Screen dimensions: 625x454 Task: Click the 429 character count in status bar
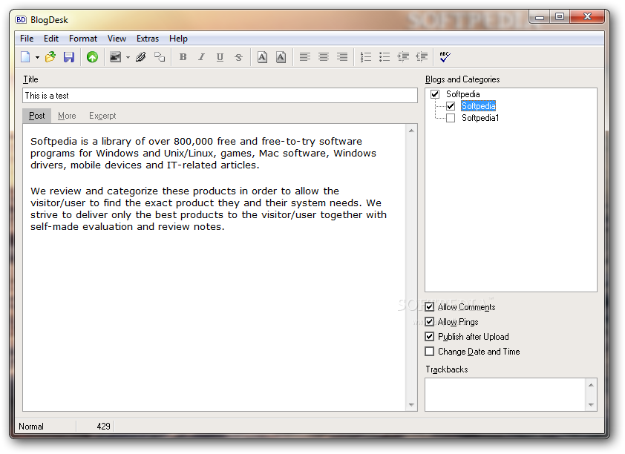point(103,427)
